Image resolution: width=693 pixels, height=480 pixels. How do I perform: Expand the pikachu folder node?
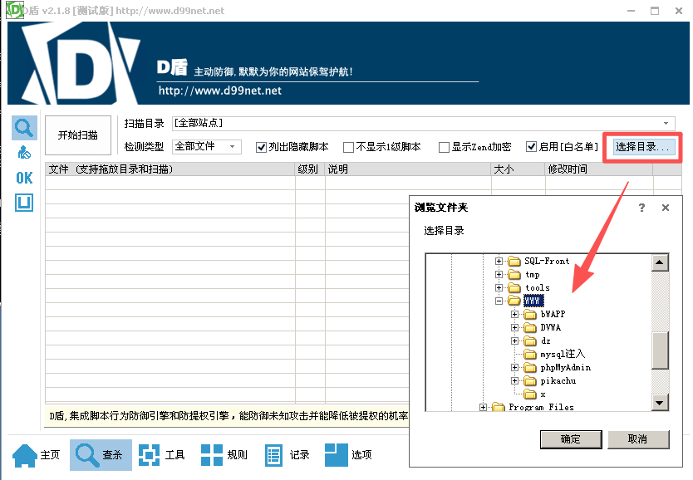point(514,380)
